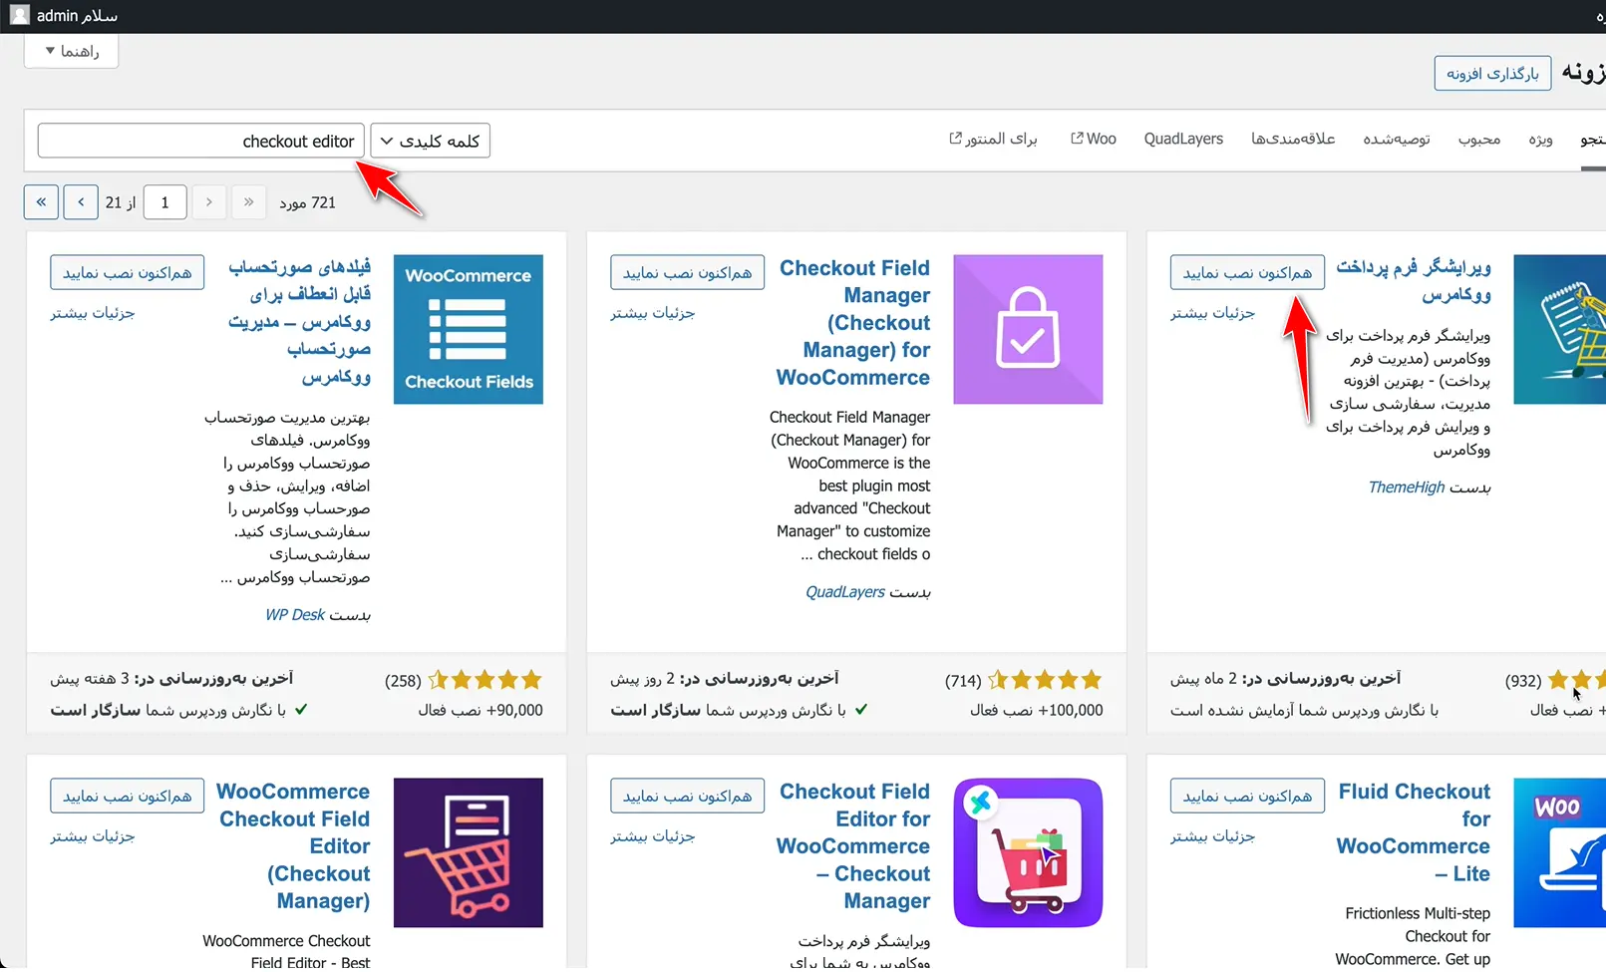1606x972 pixels.
Task: Click the star rating with 714 reviews
Action: point(1045,680)
